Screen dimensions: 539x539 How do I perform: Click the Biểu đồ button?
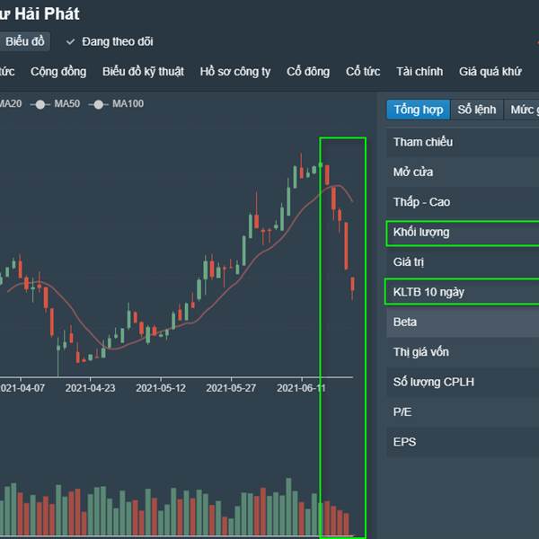[x=24, y=41]
